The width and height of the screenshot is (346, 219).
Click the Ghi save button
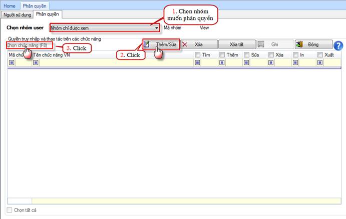275,44
